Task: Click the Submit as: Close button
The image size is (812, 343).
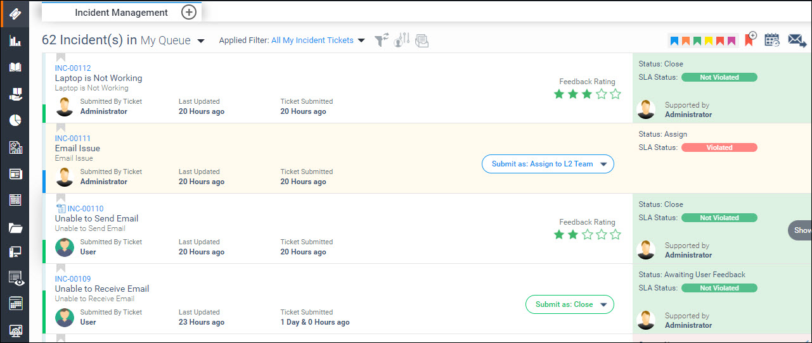Action: [564, 304]
